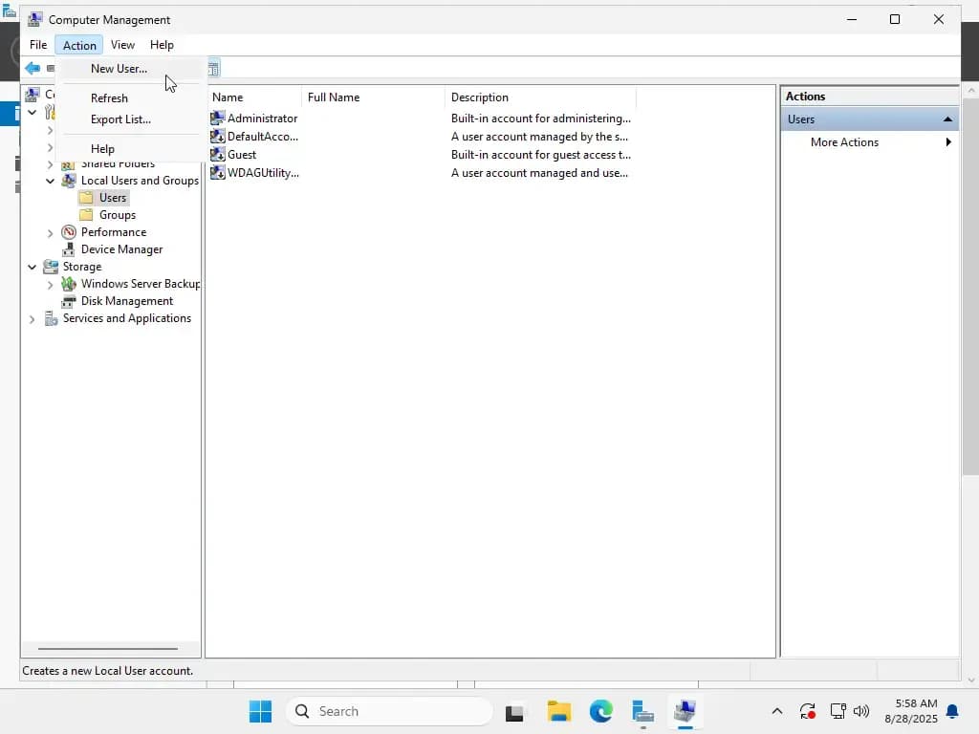Expand Windows Server Backup node
This screenshot has width=979, height=734.
tap(50, 285)
